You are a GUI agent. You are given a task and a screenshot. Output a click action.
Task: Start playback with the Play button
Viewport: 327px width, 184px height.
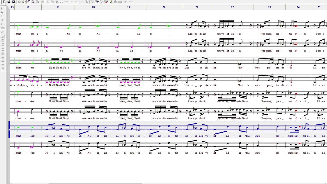pos(97,2)
